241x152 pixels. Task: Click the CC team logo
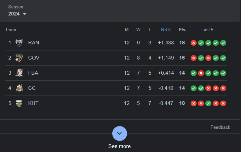19,88
